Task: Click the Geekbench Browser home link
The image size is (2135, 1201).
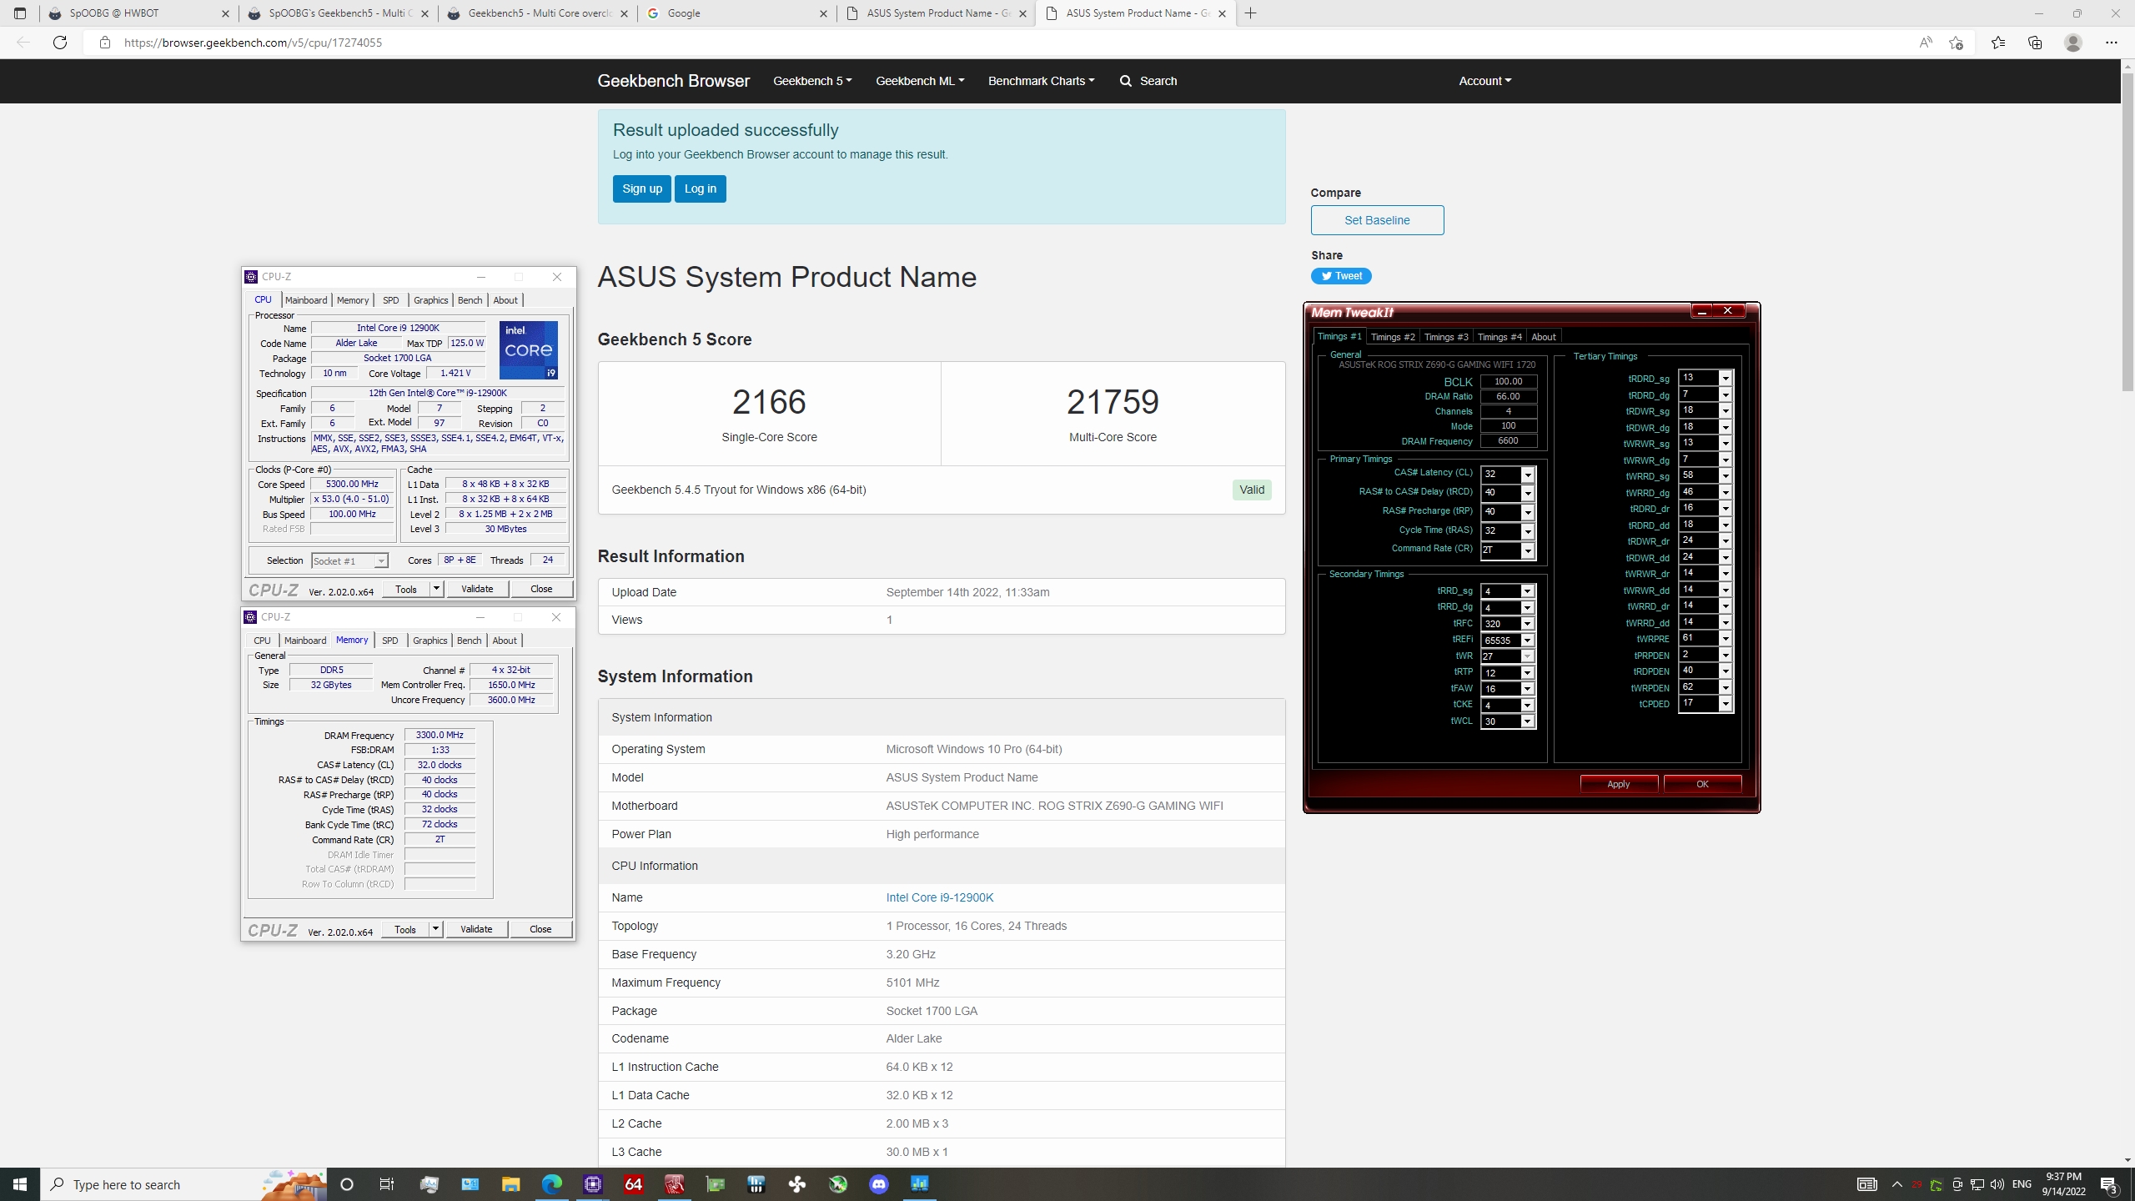Action: pos(673,81)
